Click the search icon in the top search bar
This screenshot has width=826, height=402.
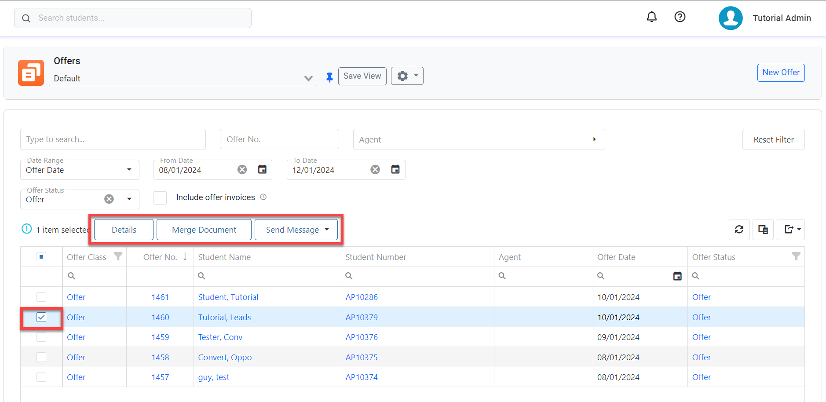click(x=26, y=18)
